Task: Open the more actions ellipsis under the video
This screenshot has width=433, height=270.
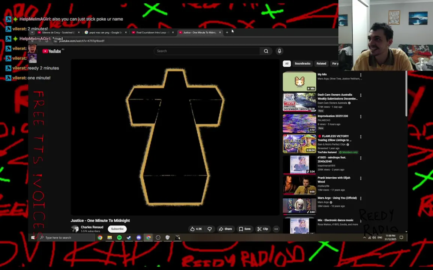Action: coord(276,229)
